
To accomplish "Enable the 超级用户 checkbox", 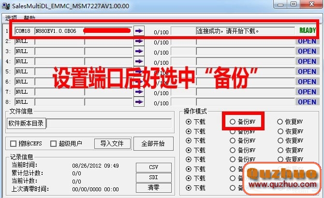I will pos(53,143).
